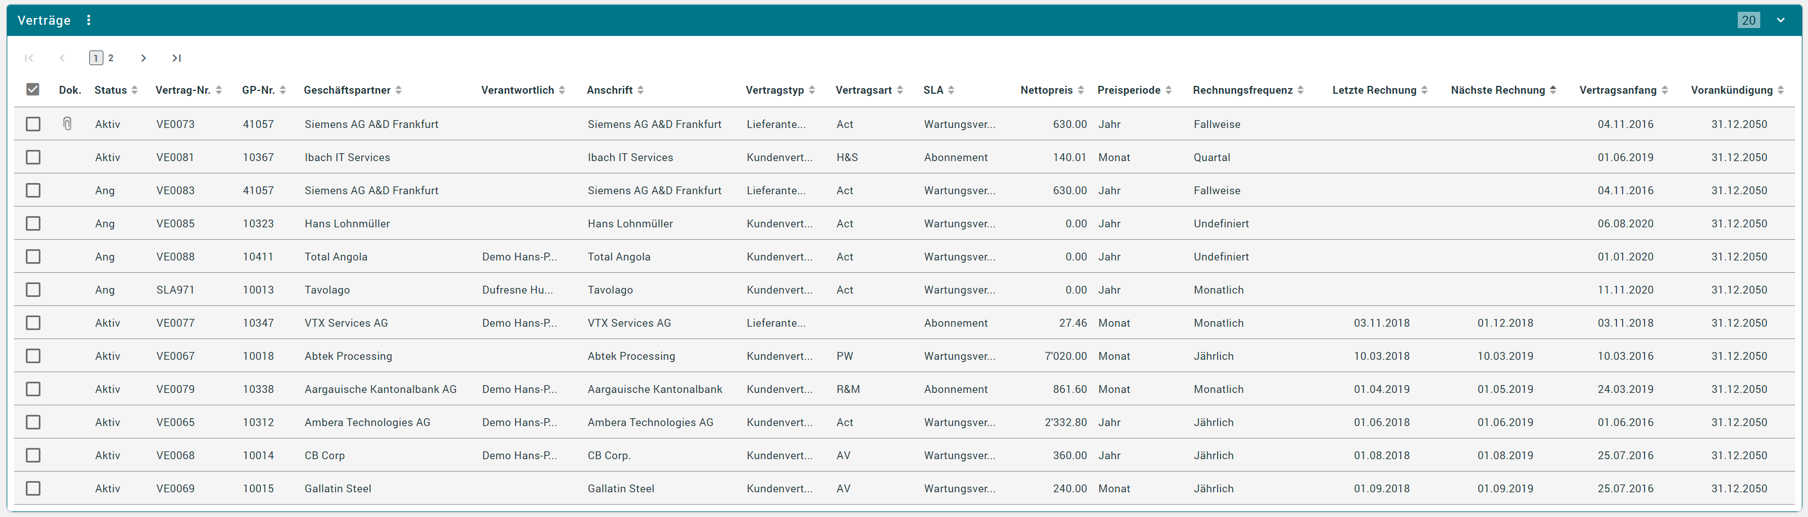Collapse the Verträge panel with chevron
The image size is (1808, 517).
pyautogui.click(x=1780, y=20)
